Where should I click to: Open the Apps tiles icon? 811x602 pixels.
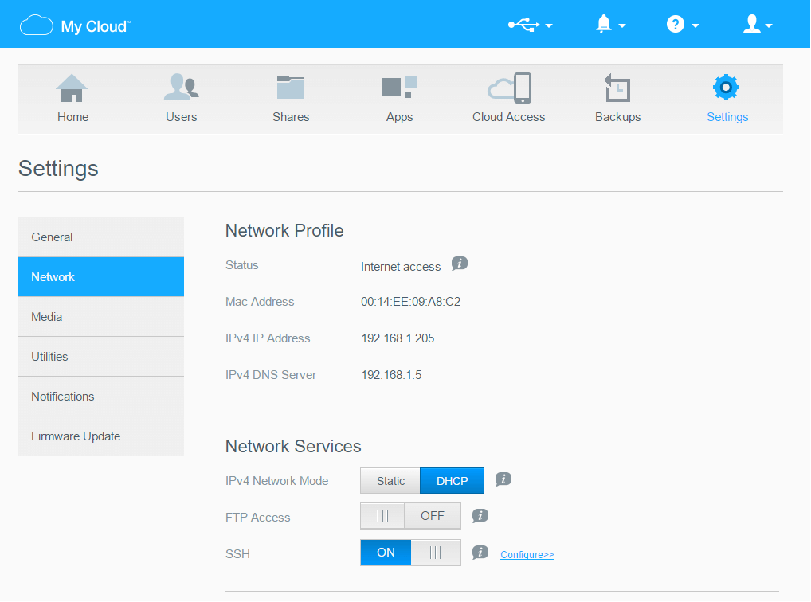click(399, 88)
